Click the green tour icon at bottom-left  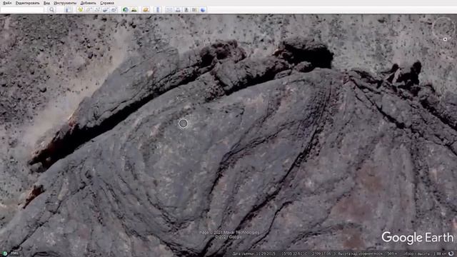click(x=5, y=253)
